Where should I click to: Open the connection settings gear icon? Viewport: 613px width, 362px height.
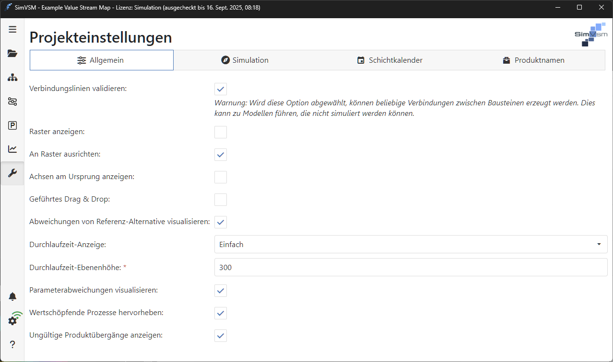coord(12,320)
